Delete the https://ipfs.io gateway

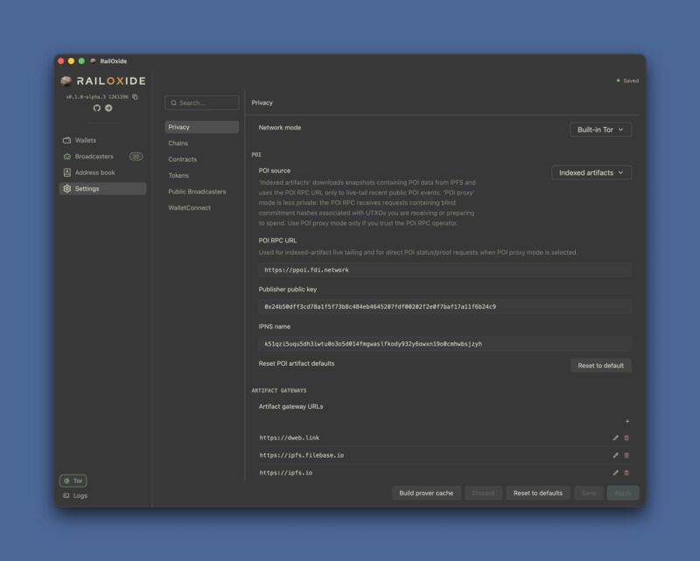626,473
